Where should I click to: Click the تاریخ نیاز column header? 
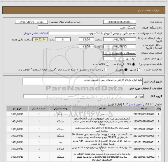[17, 109]
